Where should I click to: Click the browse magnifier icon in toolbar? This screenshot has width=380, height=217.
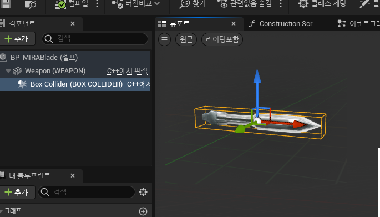(x=31, y=4)
